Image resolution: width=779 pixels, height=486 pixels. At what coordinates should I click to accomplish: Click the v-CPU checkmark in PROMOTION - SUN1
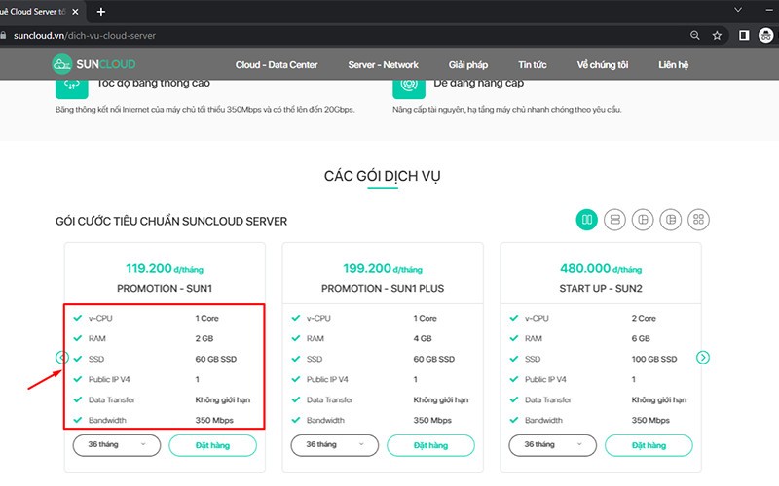(78, 318)
